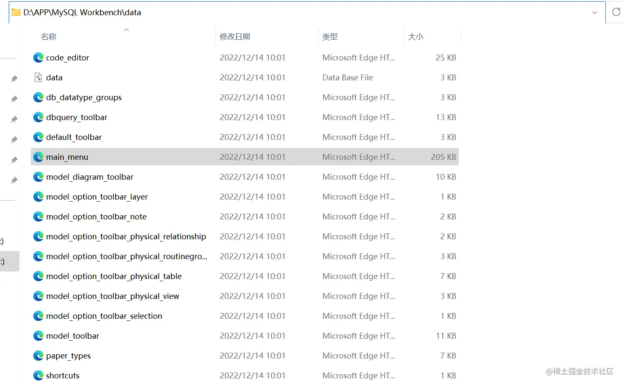Select the model_option_toolbar_note file name
The image size is (624, 386).
(96, 216)
